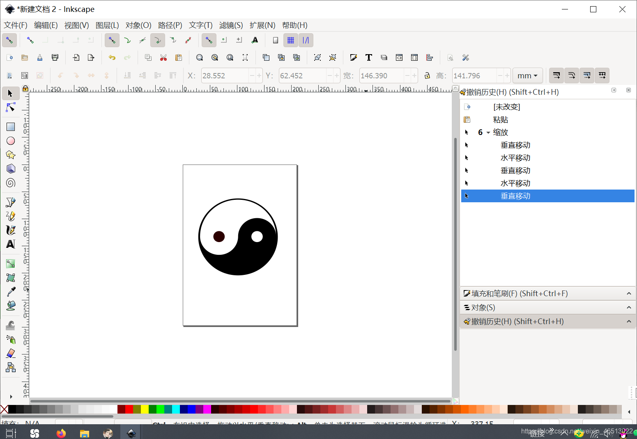637x439 pixels.
Task: Open Task View on the taskbar
Action: tap(11, 433)
